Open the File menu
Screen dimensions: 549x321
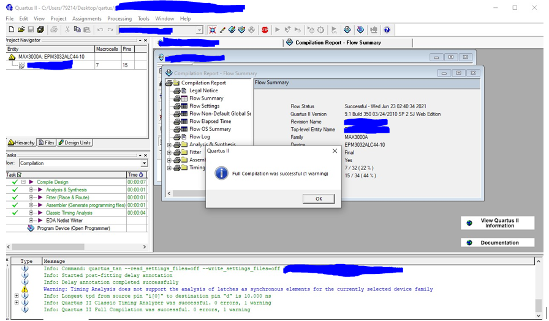[9, 18]
